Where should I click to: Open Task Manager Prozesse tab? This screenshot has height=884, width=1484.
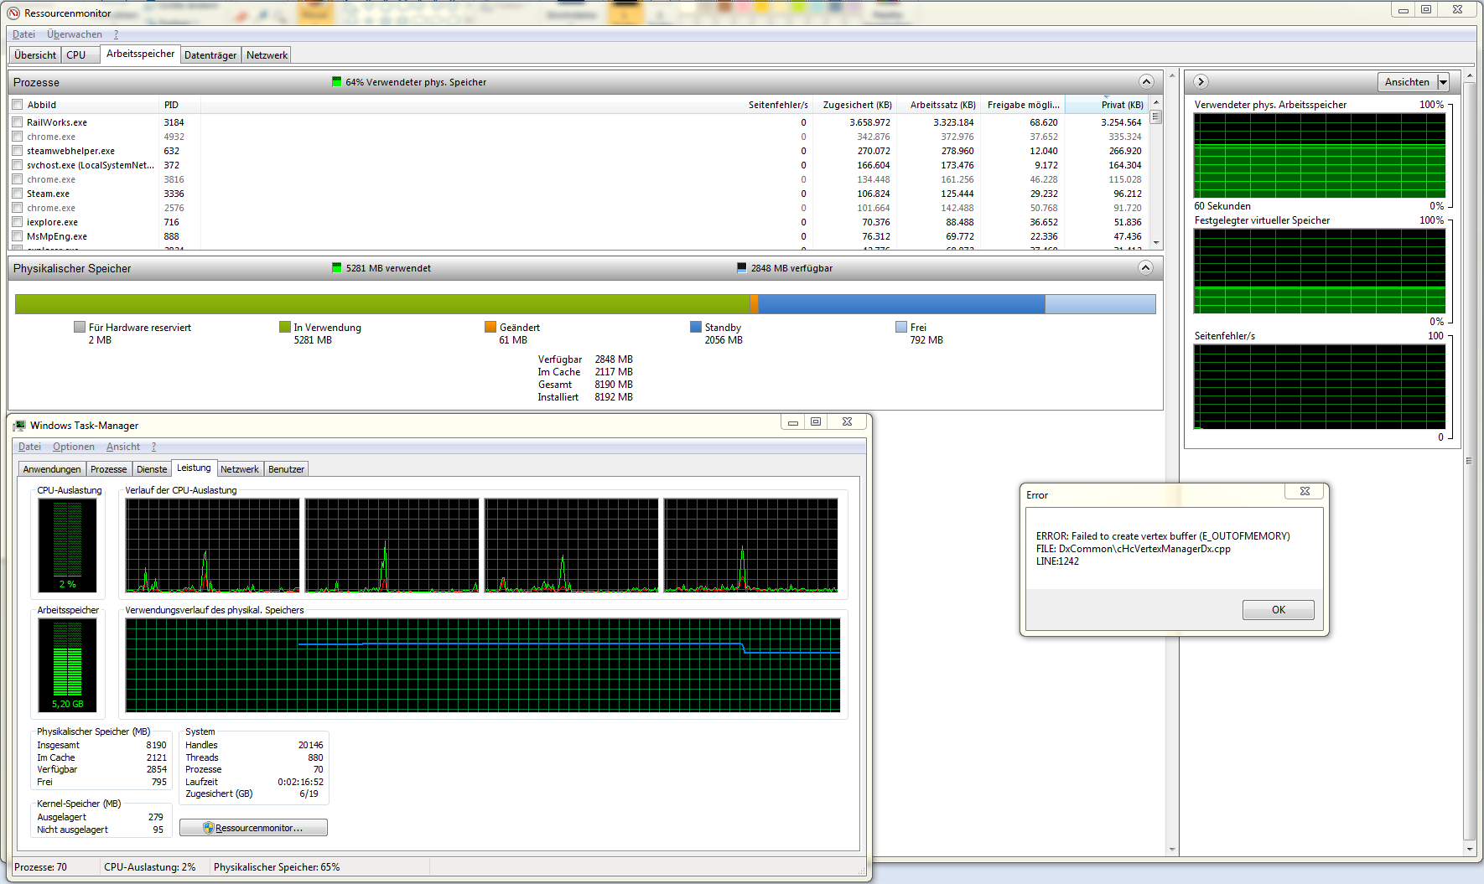[x=109, y=469]
